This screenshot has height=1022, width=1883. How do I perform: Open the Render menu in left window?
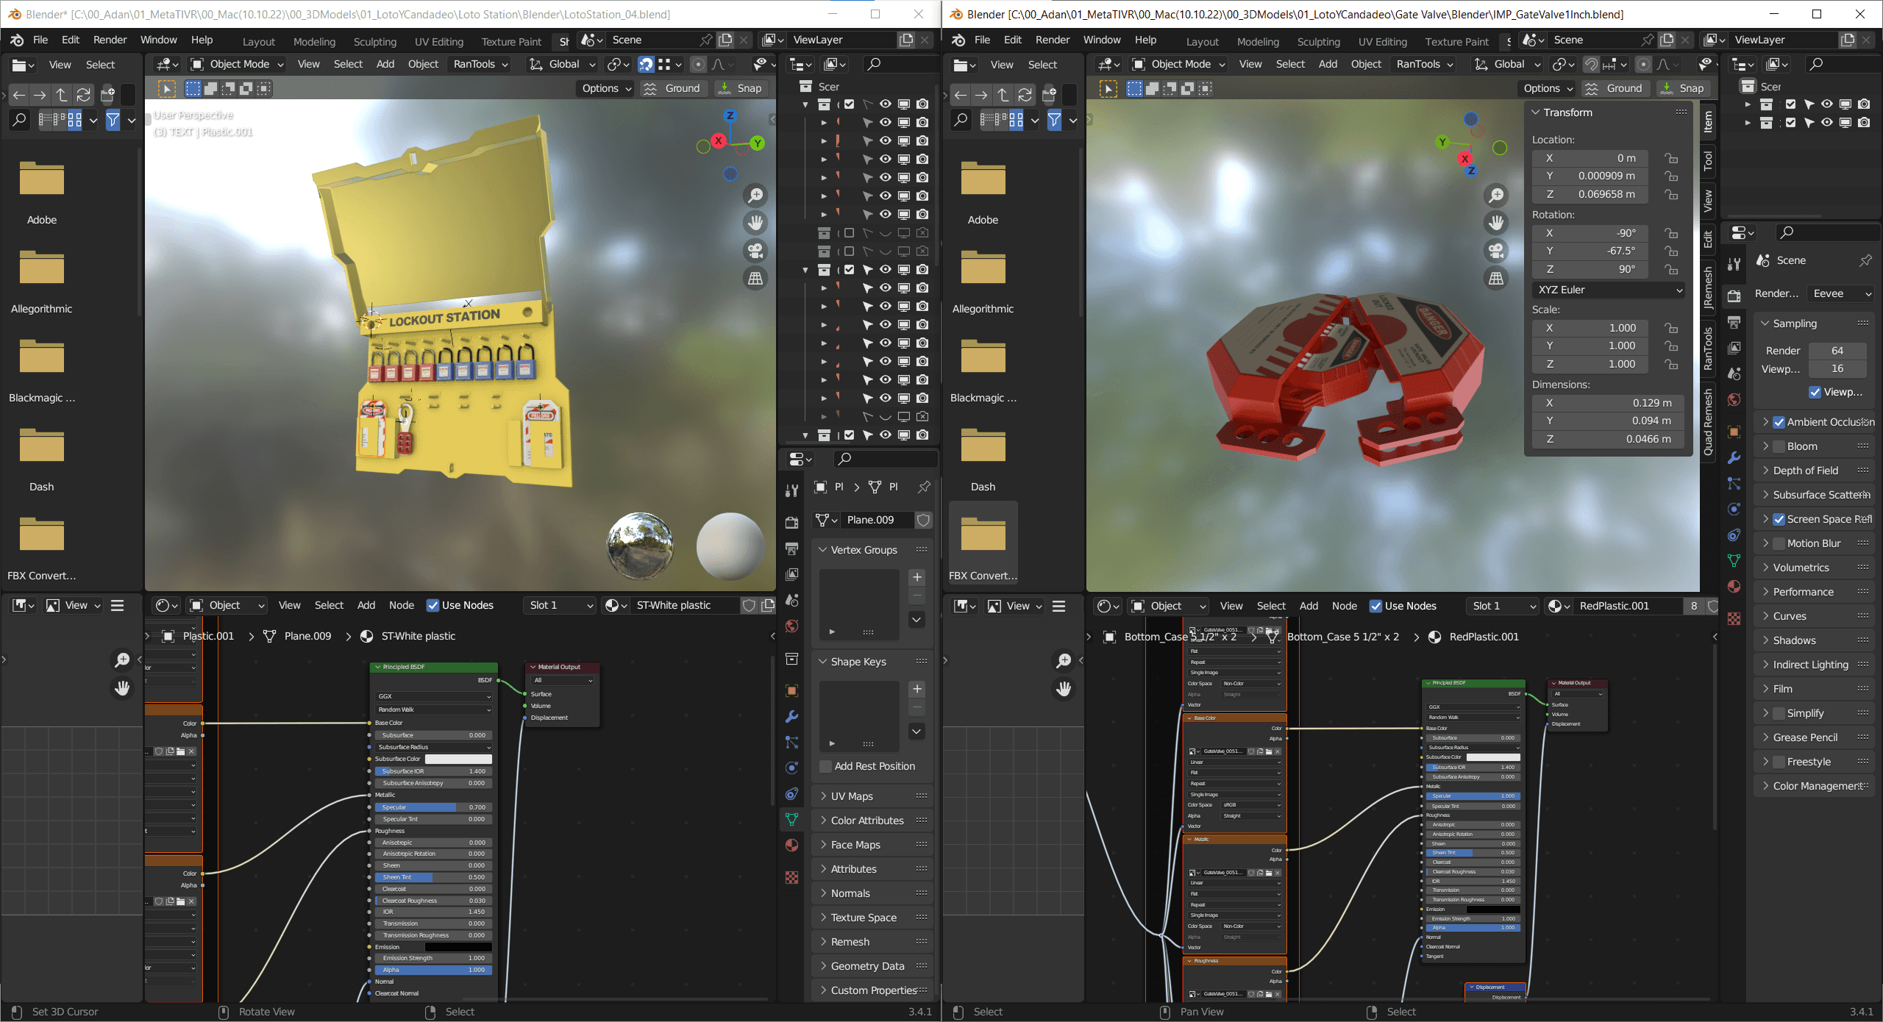coord(110,40)
